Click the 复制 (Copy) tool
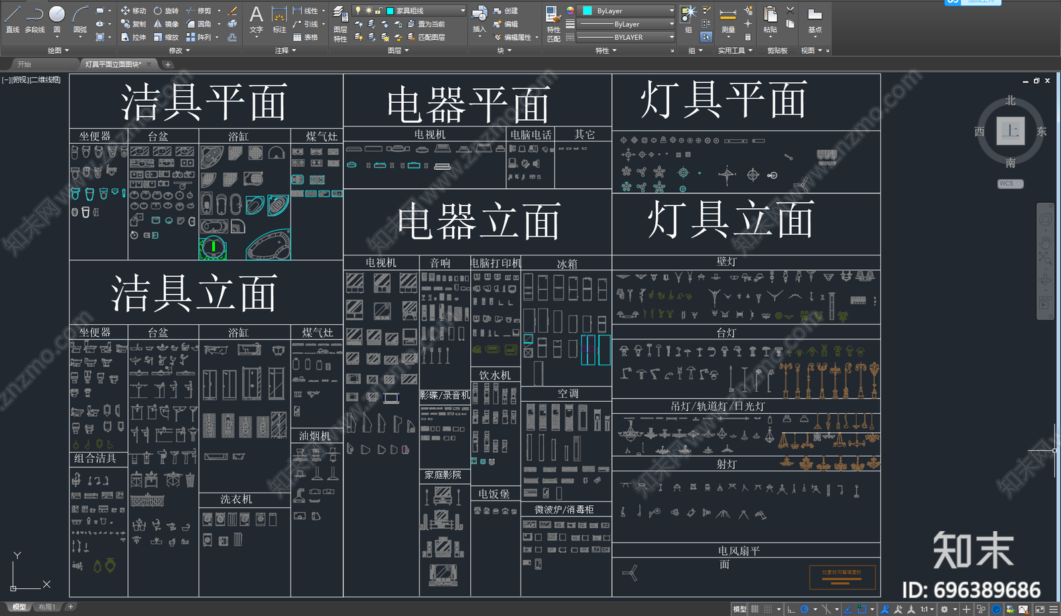The height and width of the screenshot is (616, 1061). pyautogui.click(x=133, y=24)
